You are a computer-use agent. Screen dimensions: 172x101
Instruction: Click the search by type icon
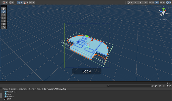coord(156,86)
